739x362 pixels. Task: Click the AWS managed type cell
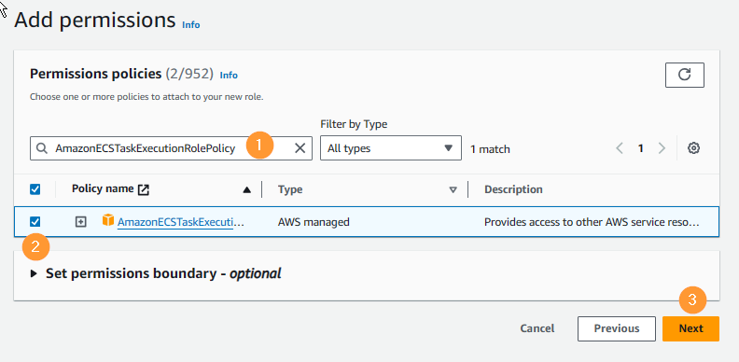click(314, 221)
